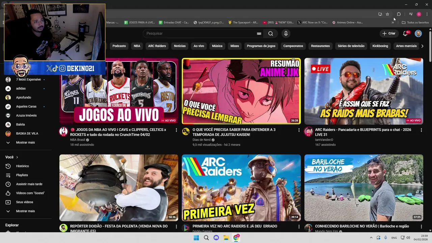Select the ARC Raiders filter chip
Viewport: 432px width, 243px height.
(x=157, y=46)
